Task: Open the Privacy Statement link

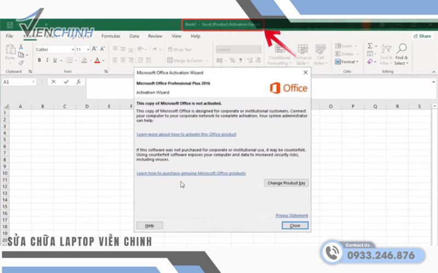Action: click(x=292, y=216)
